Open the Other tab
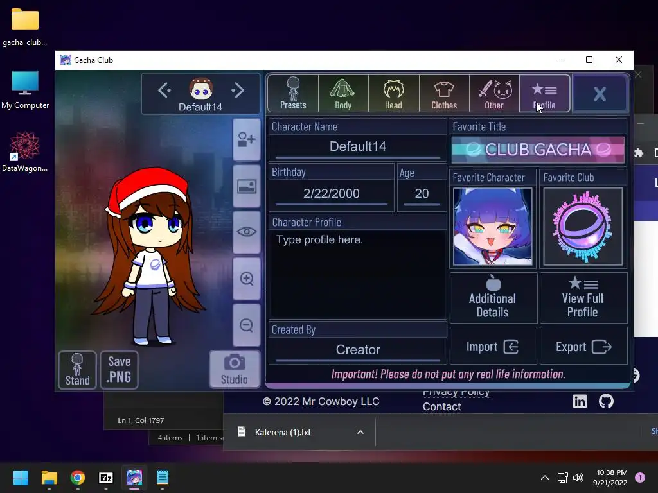This screenshot has height=493, width=658. [494, 94]
